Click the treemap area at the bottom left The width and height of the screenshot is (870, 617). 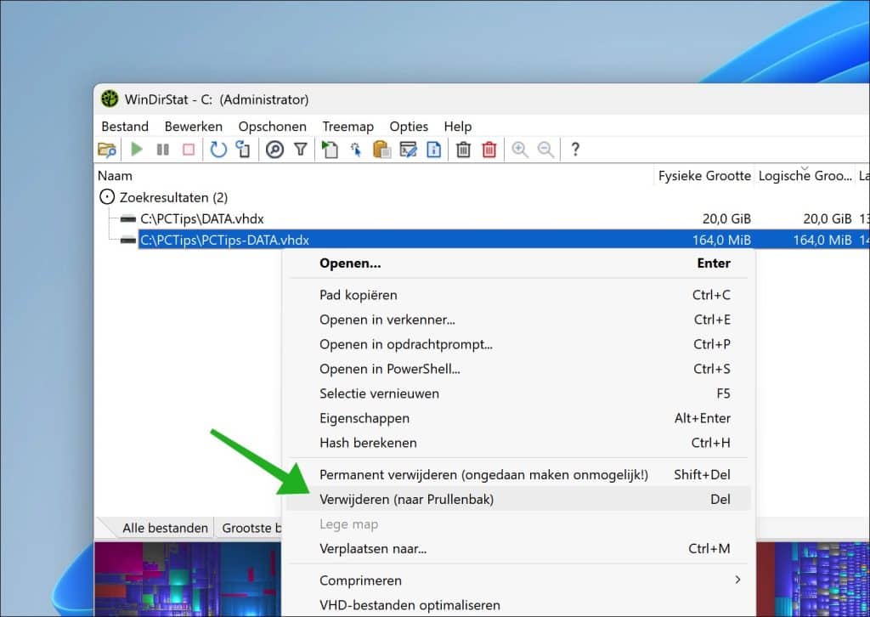coord(188,579)
